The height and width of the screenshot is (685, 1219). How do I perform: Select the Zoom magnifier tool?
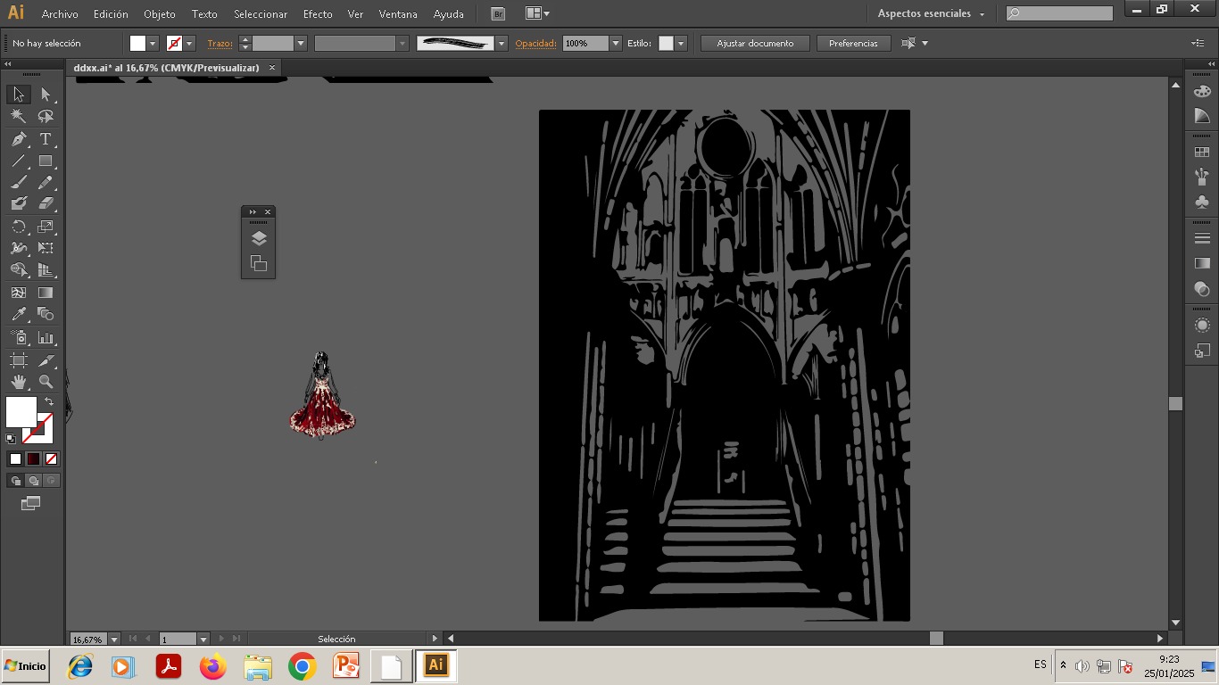pyautogui.click(x=46, y=382)
